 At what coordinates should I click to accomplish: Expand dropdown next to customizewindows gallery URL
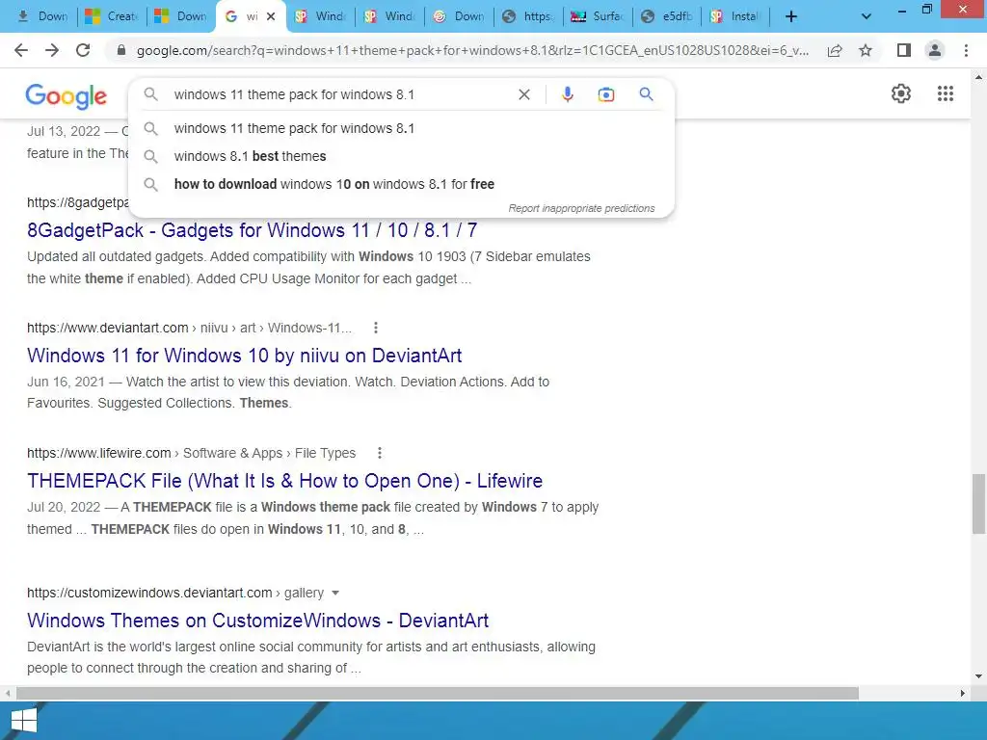(335, 593)
